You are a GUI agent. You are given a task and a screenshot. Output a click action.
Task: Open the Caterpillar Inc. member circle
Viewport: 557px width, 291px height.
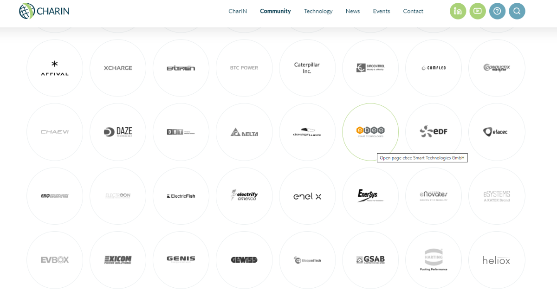[307, 68]
